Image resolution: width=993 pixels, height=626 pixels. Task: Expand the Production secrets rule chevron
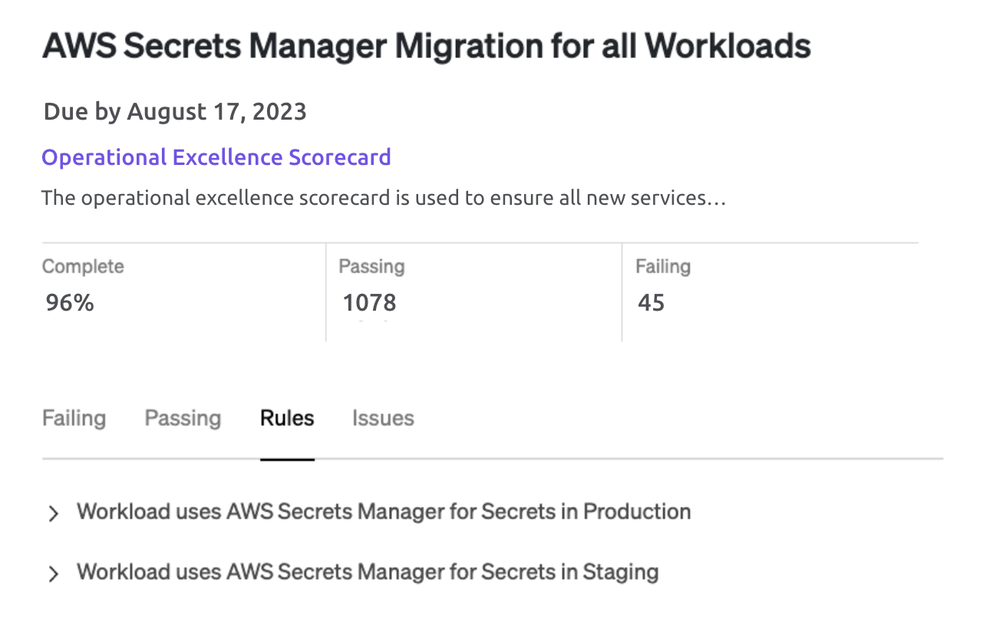53,513
